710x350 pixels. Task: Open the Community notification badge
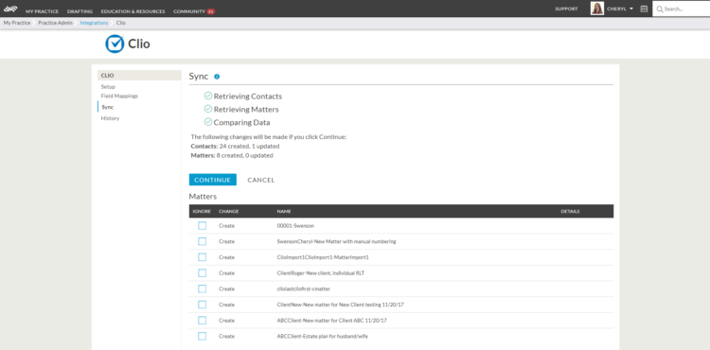(x=210, y=11)
